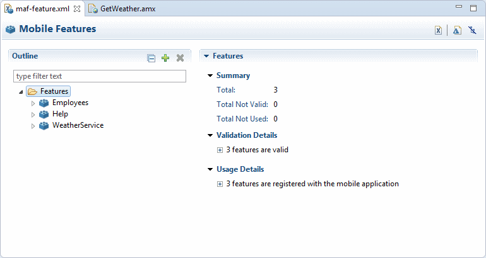This screenshot has height=258, width=486.
Task: Collapse all items in the Outline
Action: click(x=151, y=58)
